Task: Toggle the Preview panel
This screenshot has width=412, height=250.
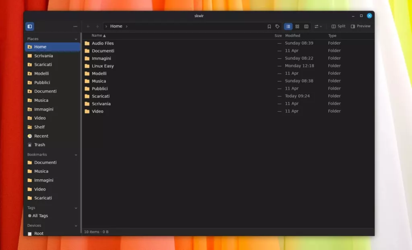Action: (x=360, y=26)
